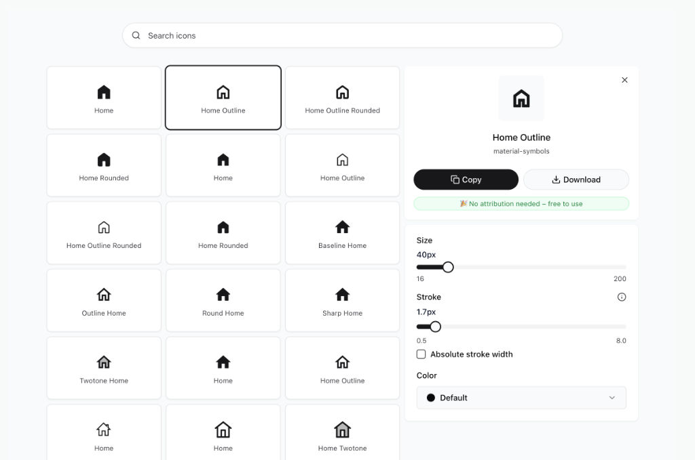
Task: Click the material-symbols collection label
Action: point(521,151)
